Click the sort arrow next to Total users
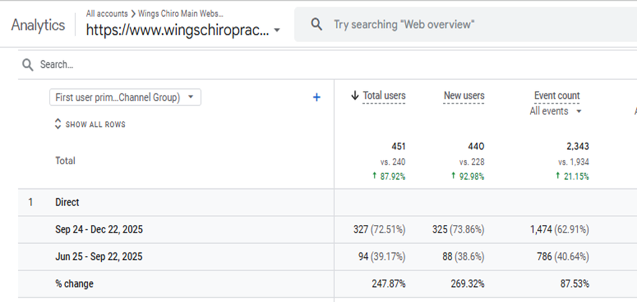This screenshot has height=302, width=637. [x=355, y=96]
